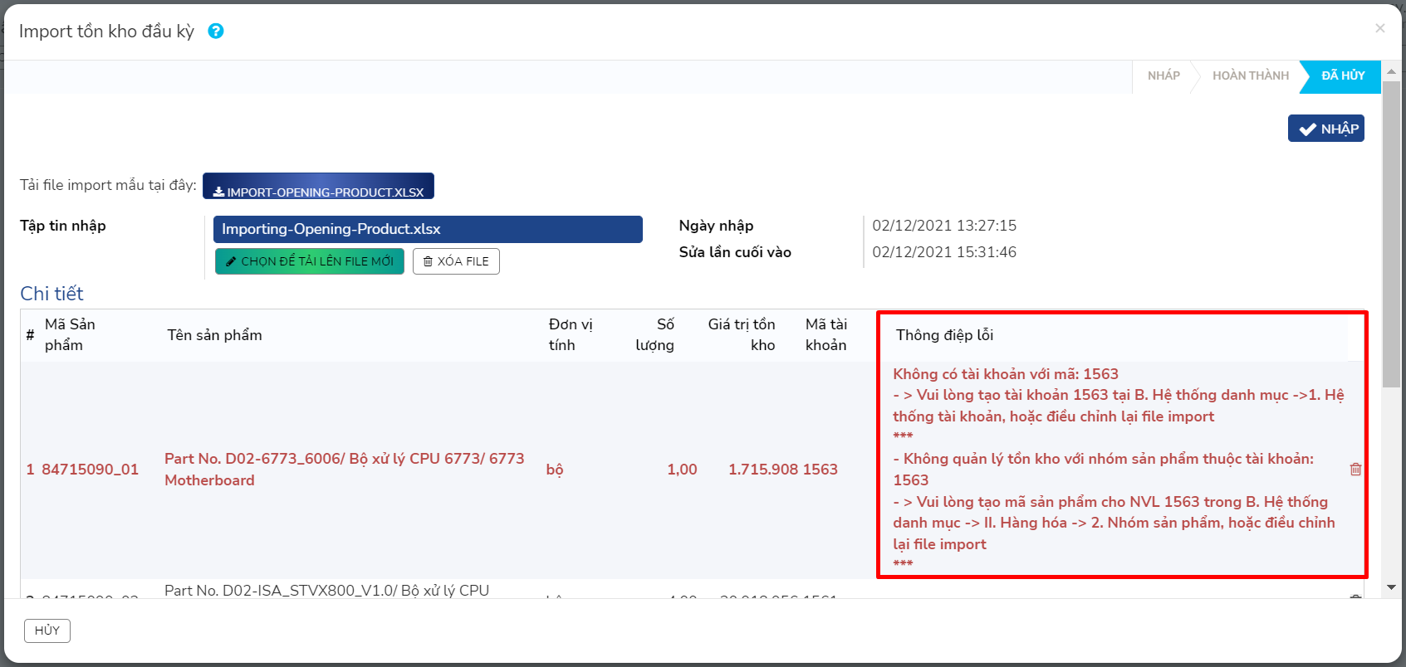Click the NHẬP confirm button
Viewport: 1406px width, 667px height.
tap(1326, 129)
